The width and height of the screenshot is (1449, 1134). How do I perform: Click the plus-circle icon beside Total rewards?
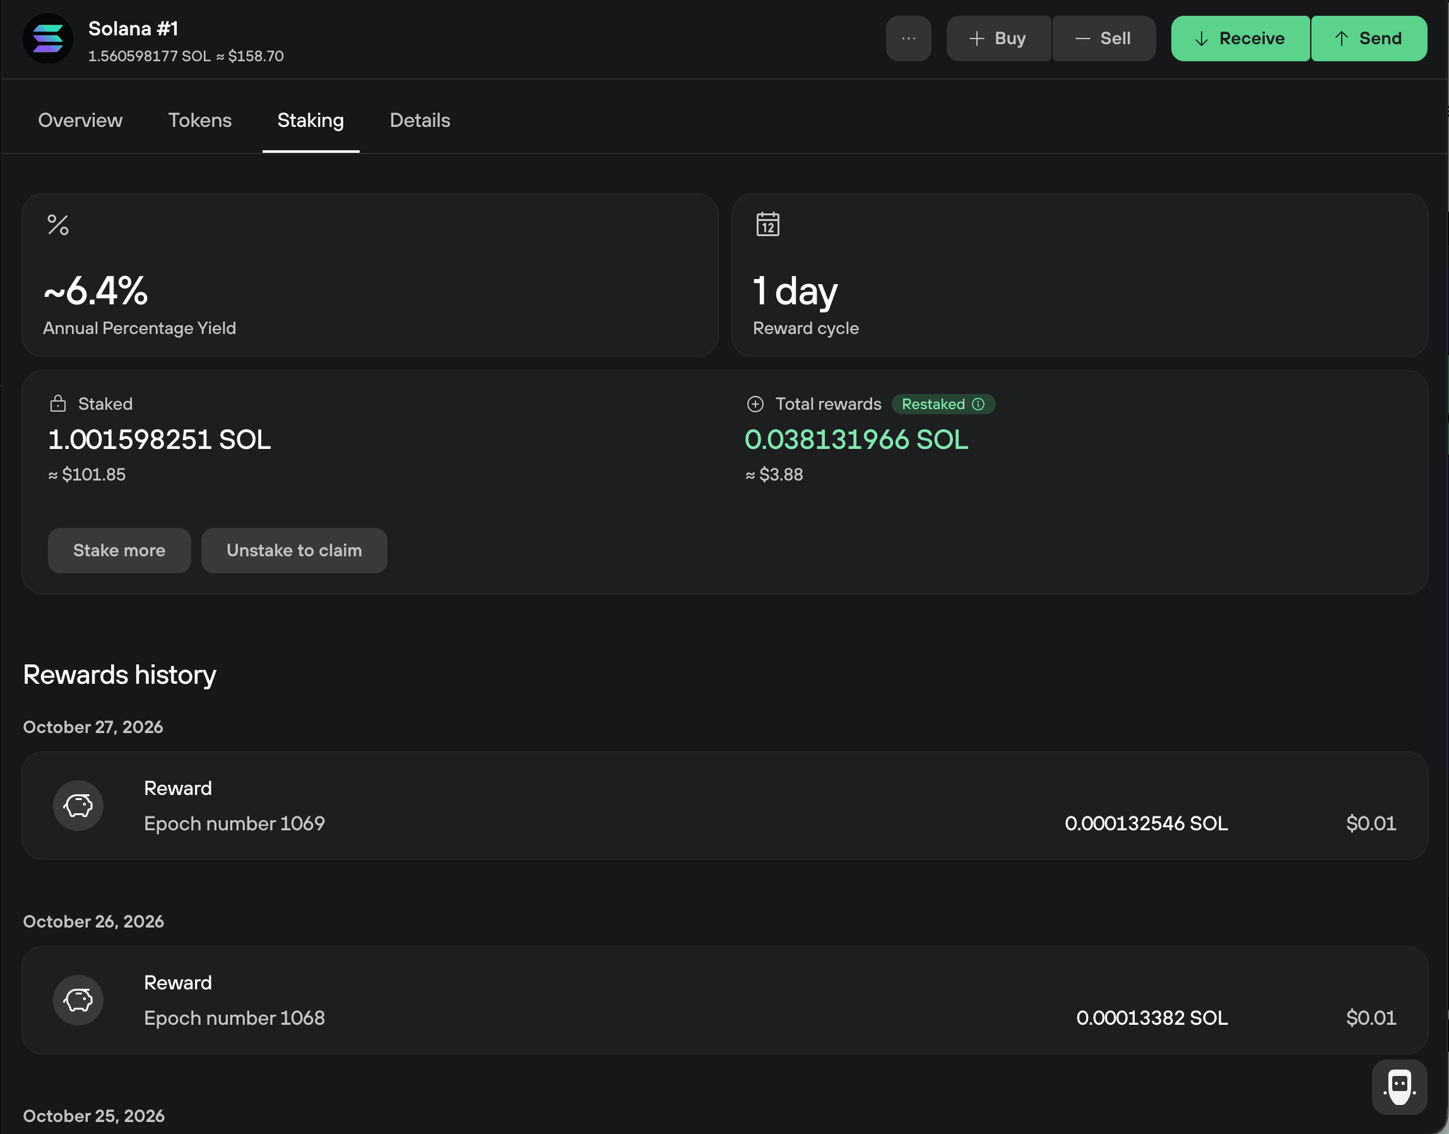[x=755, y=403]
